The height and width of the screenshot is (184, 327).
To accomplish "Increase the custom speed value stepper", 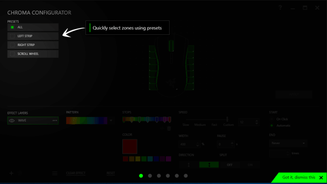I will pyautogui.click(x=257, y=121).
